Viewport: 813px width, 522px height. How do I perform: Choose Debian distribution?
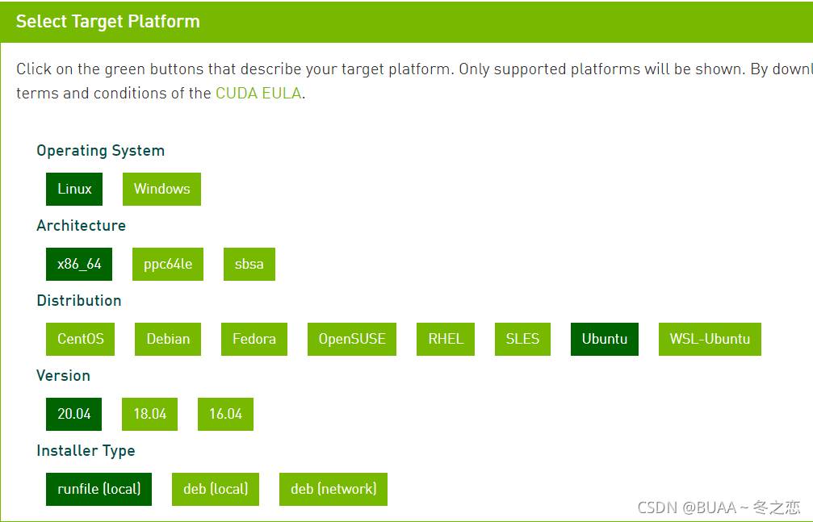(168, 340)
